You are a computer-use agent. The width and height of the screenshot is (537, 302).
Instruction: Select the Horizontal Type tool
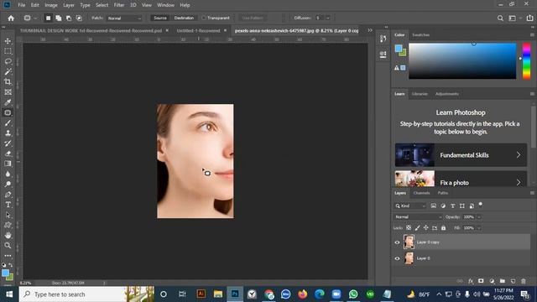click(x=8, y=205)
